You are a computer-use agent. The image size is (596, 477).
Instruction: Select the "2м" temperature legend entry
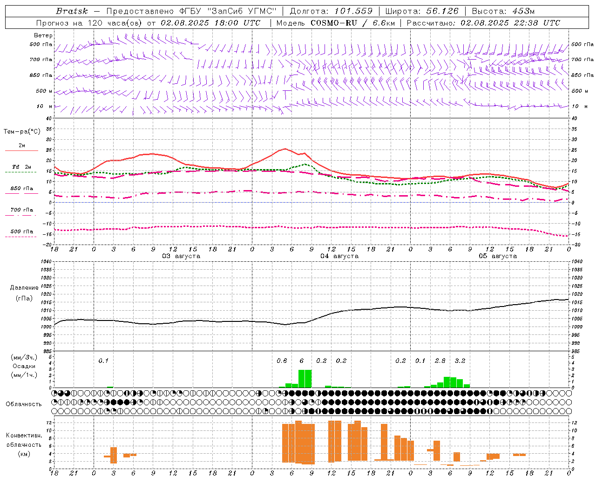point(22,146)
